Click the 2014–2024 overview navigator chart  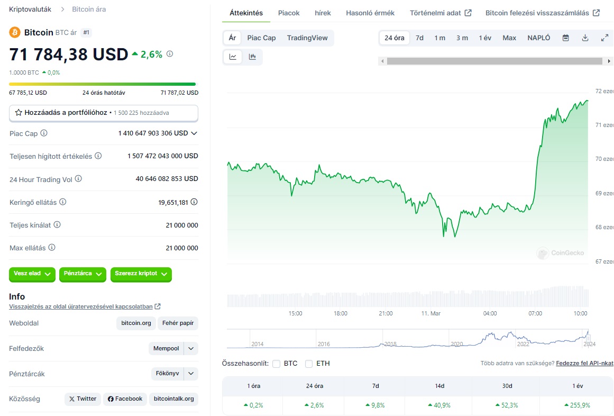tap(408, 339)
